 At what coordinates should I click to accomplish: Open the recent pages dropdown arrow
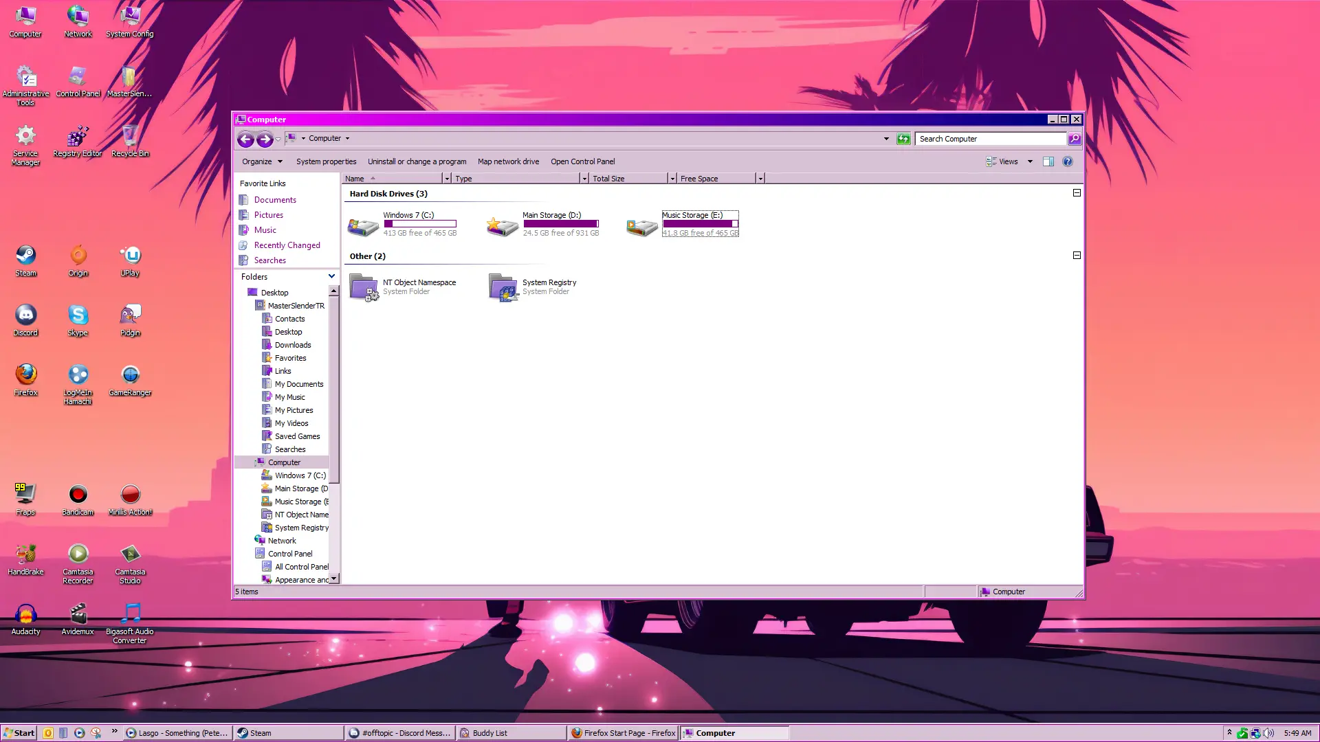click(x=278, y=139)
